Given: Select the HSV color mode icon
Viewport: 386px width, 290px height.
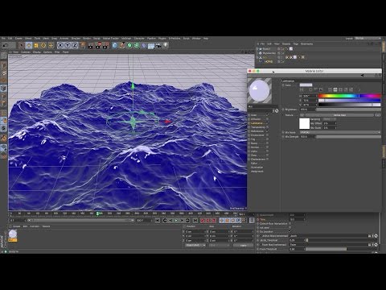Looking at the screenshot, I should pyautogui.click(x=335, y=89).
